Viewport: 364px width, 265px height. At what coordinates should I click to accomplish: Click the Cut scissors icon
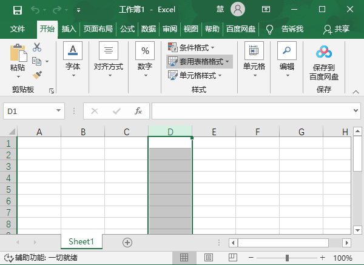click(37, 47)
